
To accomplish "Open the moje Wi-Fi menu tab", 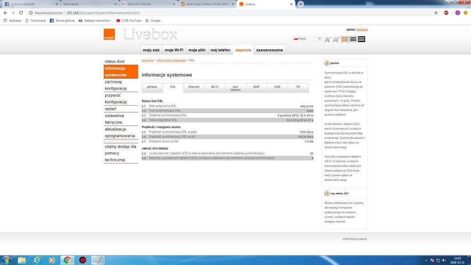I will tap(174, 50).
